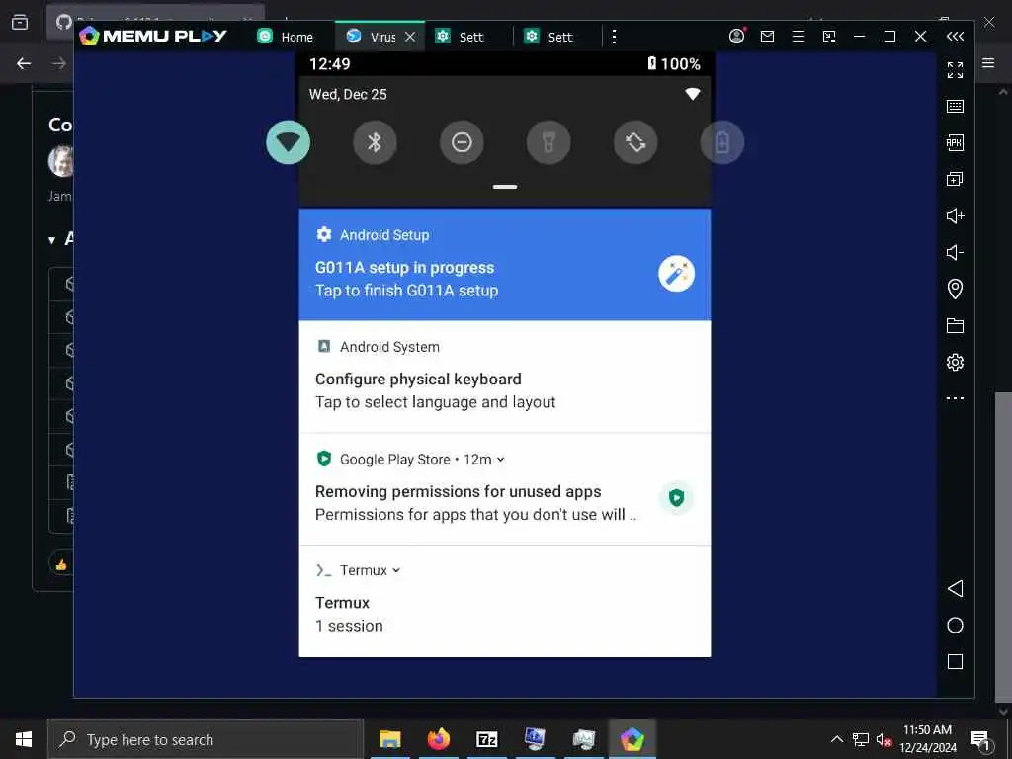This screenshot has height=759, width=1012.
Task: Open File Explorer from taskbar
Action: pos(389,739)
